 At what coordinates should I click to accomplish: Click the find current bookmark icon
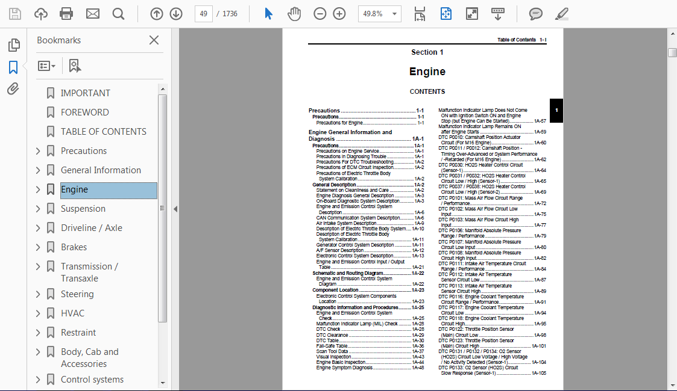[x=75, y=66]
